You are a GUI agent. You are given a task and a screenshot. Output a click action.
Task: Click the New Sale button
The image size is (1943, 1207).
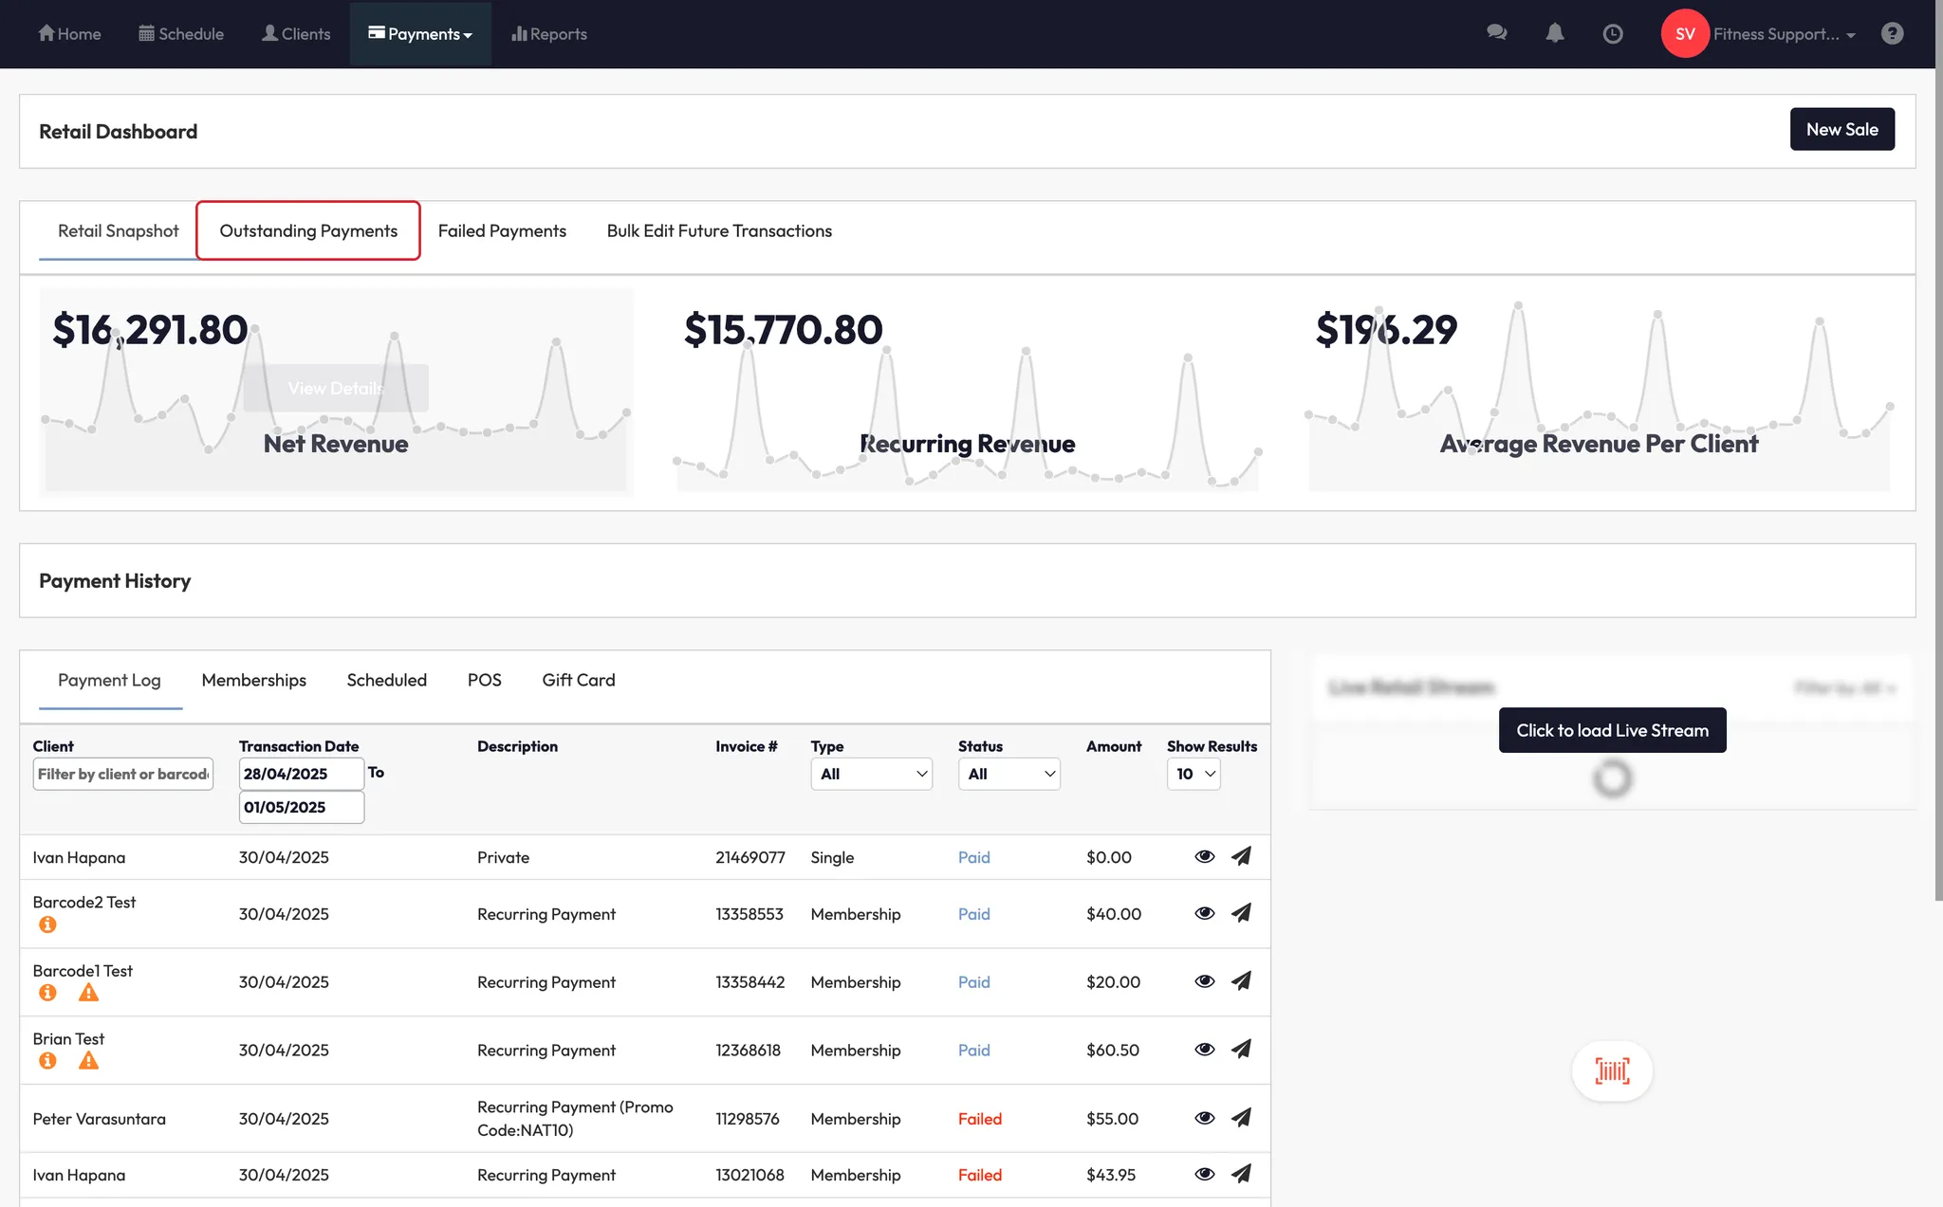[x=1841, y=129]
